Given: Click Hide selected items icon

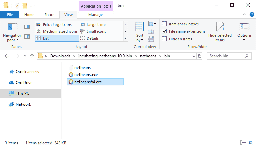Looking at the screenshot, I should tap(220, 32).
